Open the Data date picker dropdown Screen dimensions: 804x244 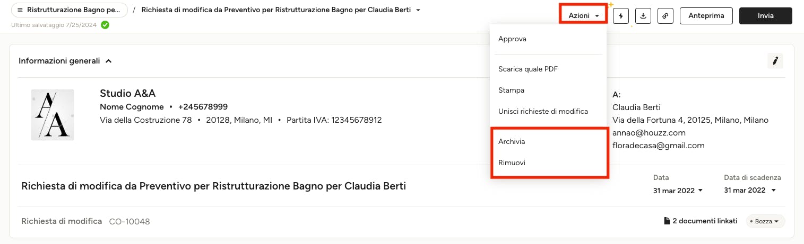click(678, 191)
